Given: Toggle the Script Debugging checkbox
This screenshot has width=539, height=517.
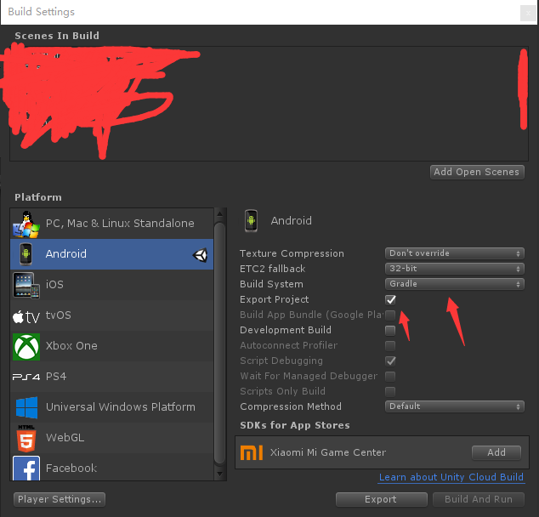Looking at the screenshot, I should pos(390,361).
